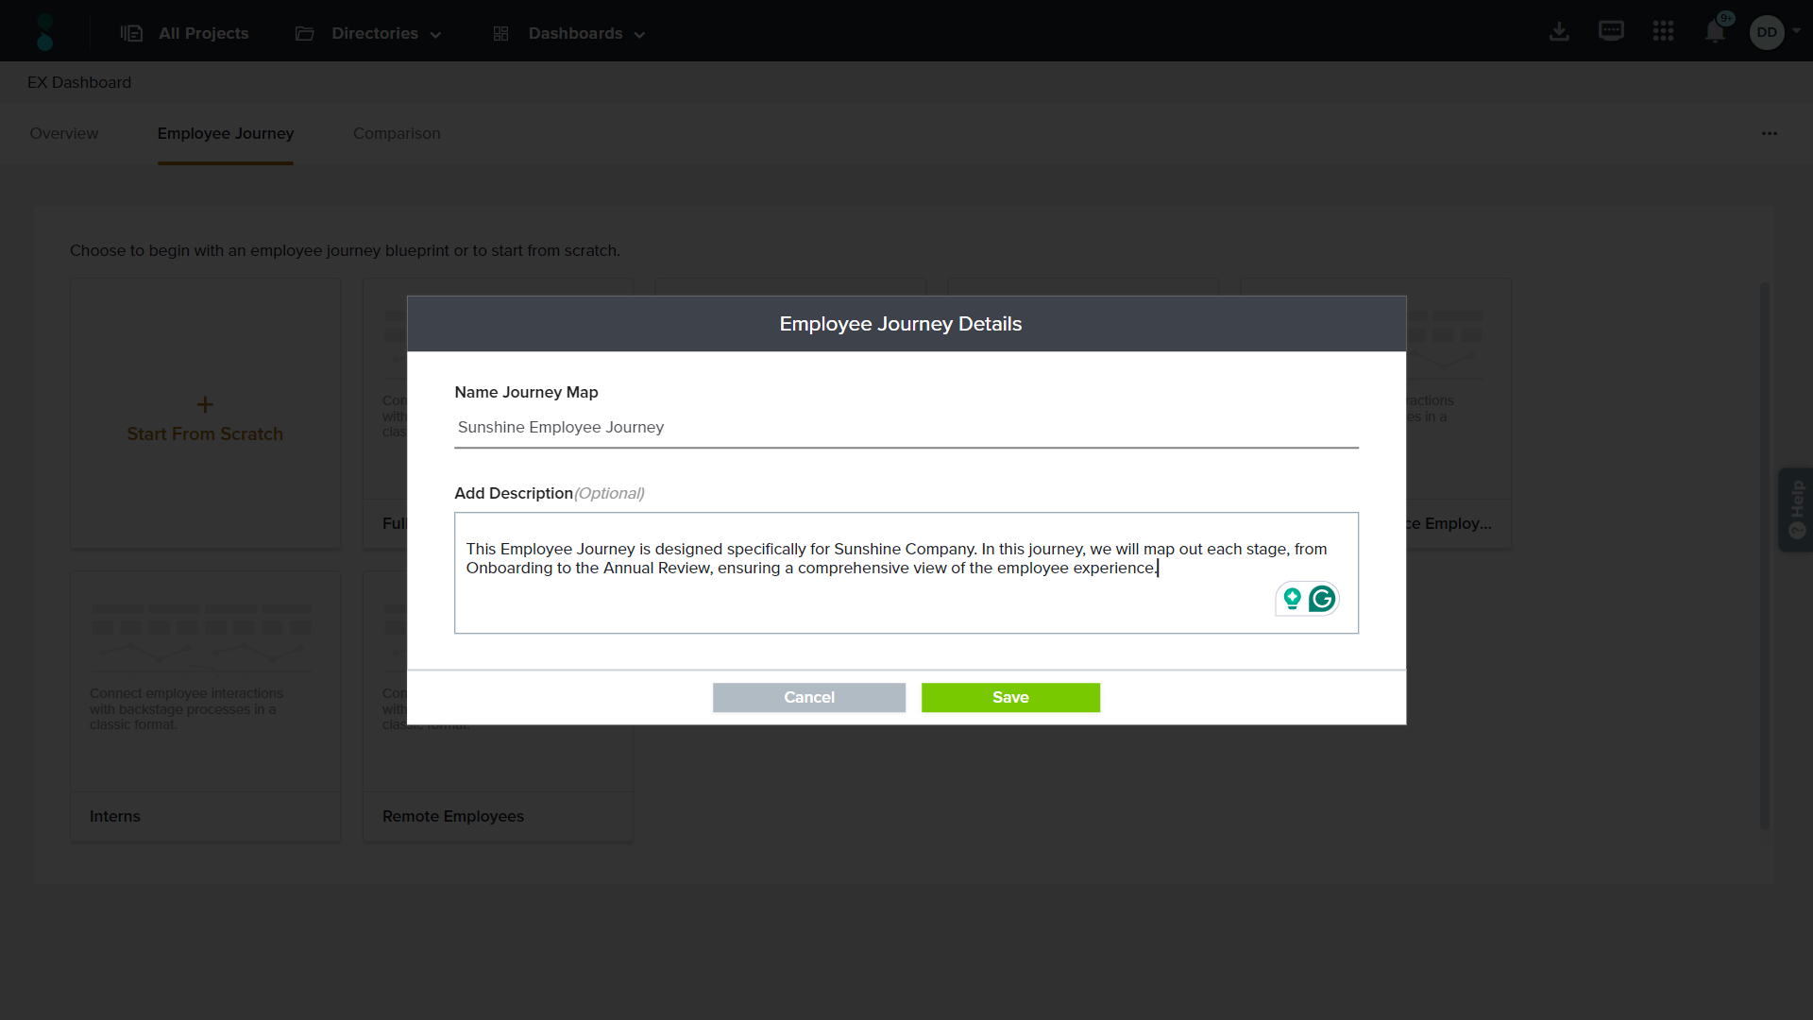Click the Name Journey Map field
The height and width of the screenshot is (1020, 1813).
pyautogui.click(x=906, y=428)
